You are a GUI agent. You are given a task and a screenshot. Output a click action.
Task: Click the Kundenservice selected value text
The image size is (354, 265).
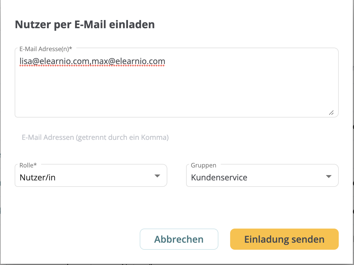coord(219,177)
